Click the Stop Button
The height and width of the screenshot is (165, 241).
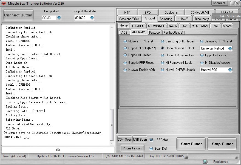[x=222, y=144]
